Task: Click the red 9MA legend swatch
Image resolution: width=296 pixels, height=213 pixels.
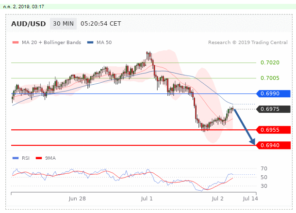Action: pyautogui.click(x=39, y=158)
